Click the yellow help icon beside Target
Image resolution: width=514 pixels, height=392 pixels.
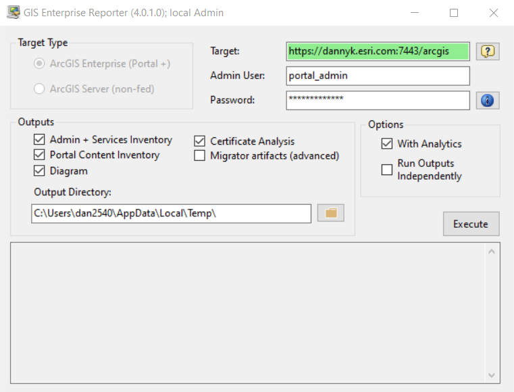point(488,51)
